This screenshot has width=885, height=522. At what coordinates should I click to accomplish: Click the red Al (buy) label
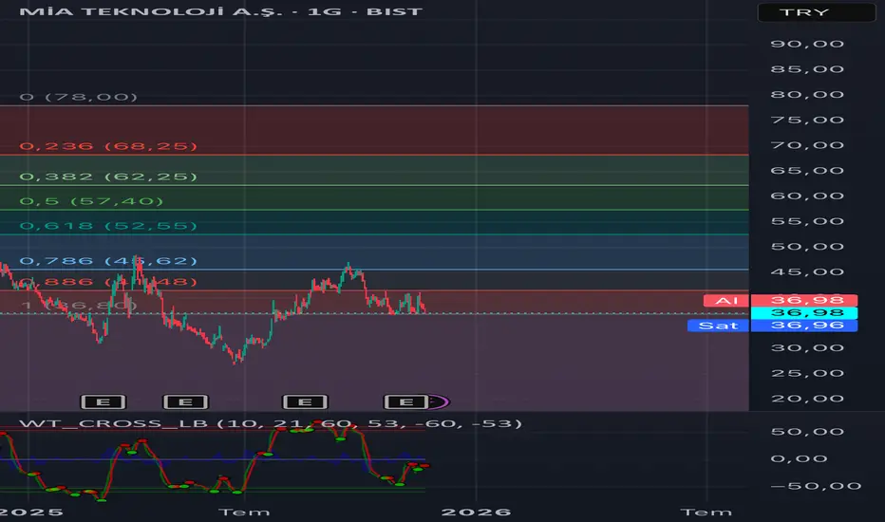(726, 301)
